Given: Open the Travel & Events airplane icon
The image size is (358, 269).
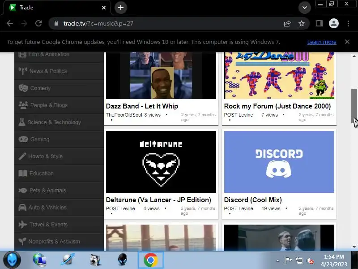Looking at the screenshot, I should [23, 224].
